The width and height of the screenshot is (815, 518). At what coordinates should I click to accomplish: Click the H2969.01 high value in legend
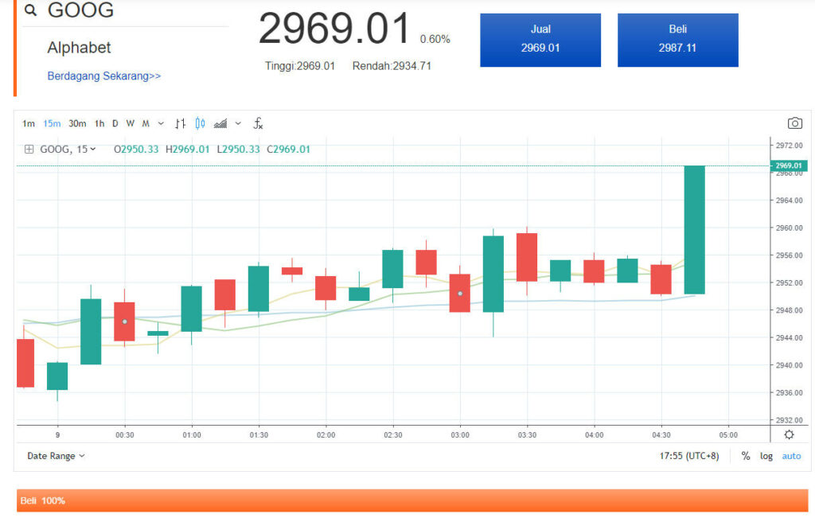click(x=188, y=150)
